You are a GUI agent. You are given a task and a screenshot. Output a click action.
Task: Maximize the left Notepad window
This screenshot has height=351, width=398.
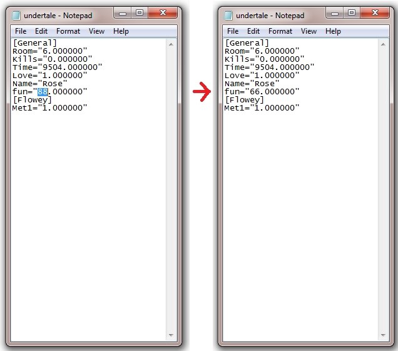(140, 13)
